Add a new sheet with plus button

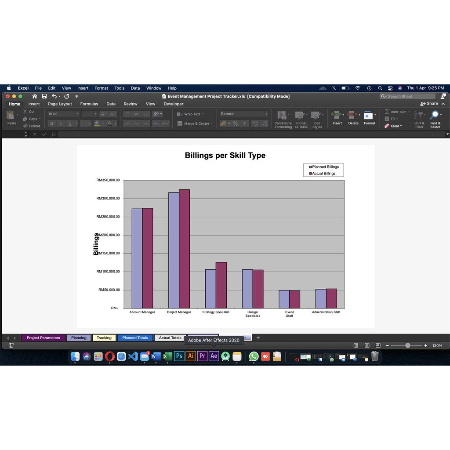(x=258, y=338)
